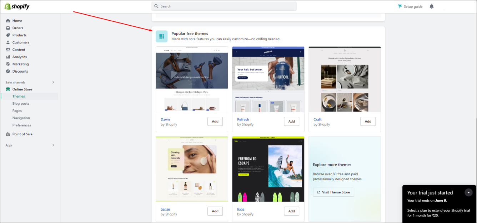Screen dimensions: 477x223
Task: Click the Sense theme preview thumbnail
Action: 192,169
